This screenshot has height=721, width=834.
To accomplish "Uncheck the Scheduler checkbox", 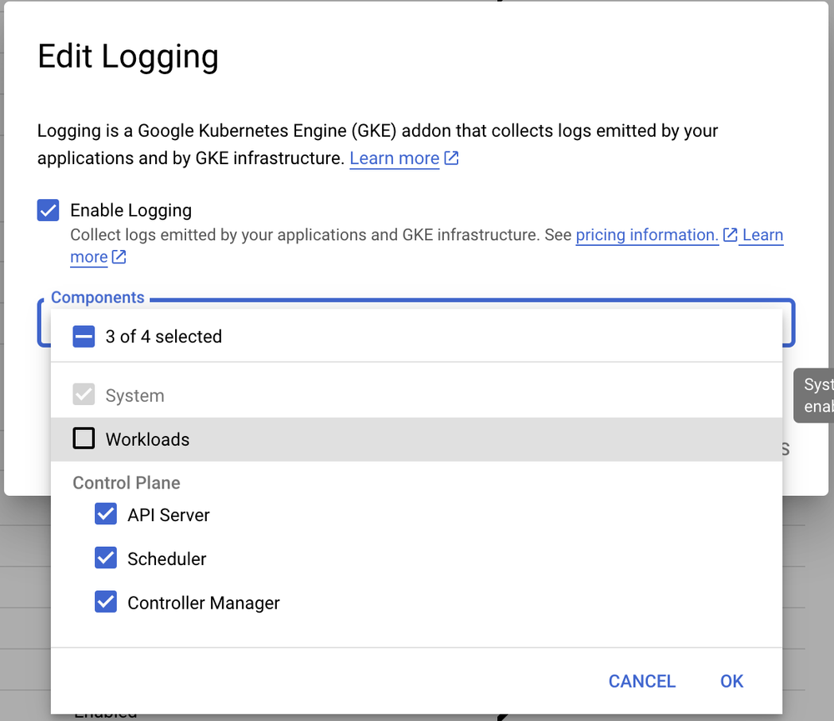I will [x=106, y=558].
